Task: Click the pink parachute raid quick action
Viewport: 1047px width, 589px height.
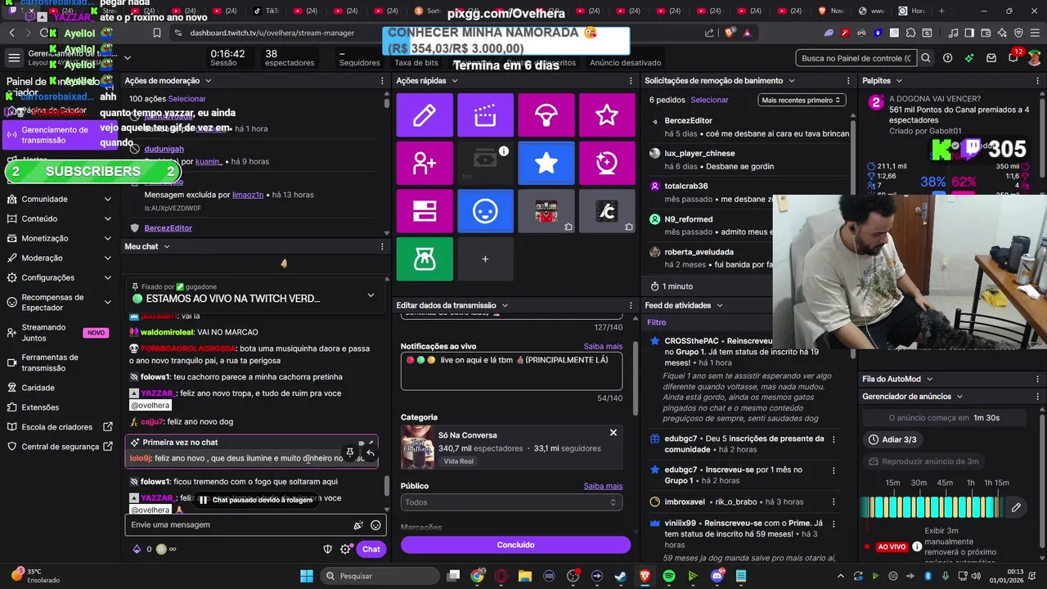Action: click(x=546, y=115)
